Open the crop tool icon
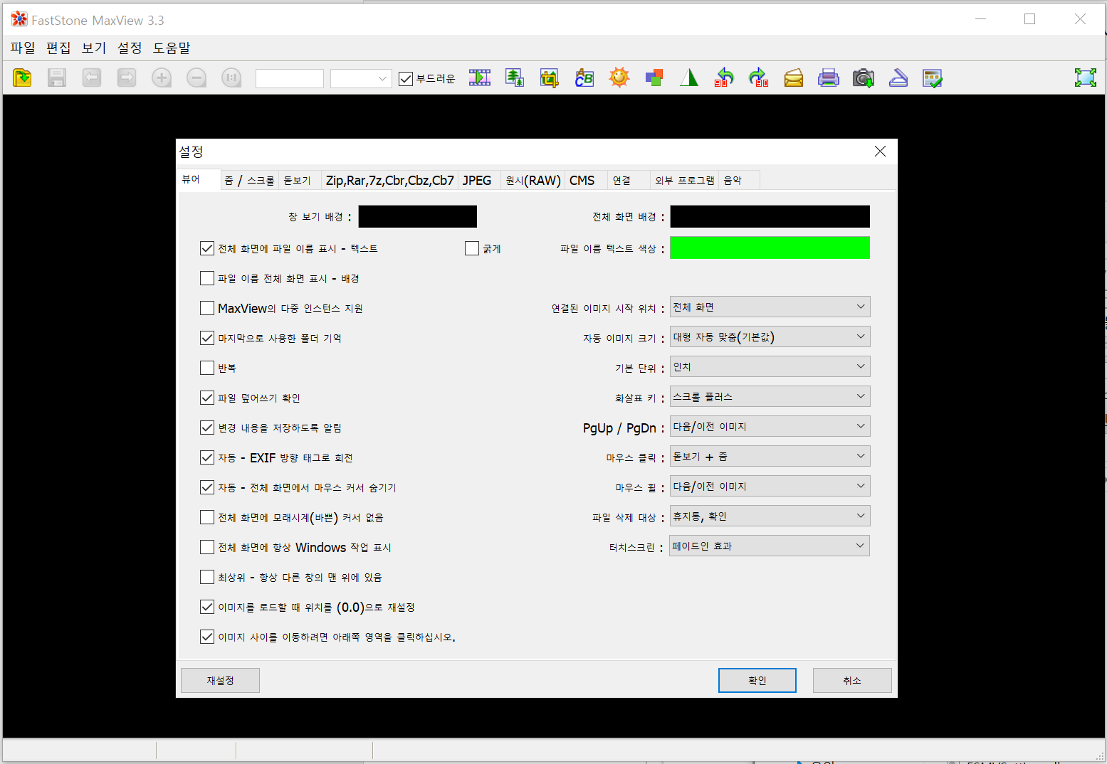 [x=550, y=78]
